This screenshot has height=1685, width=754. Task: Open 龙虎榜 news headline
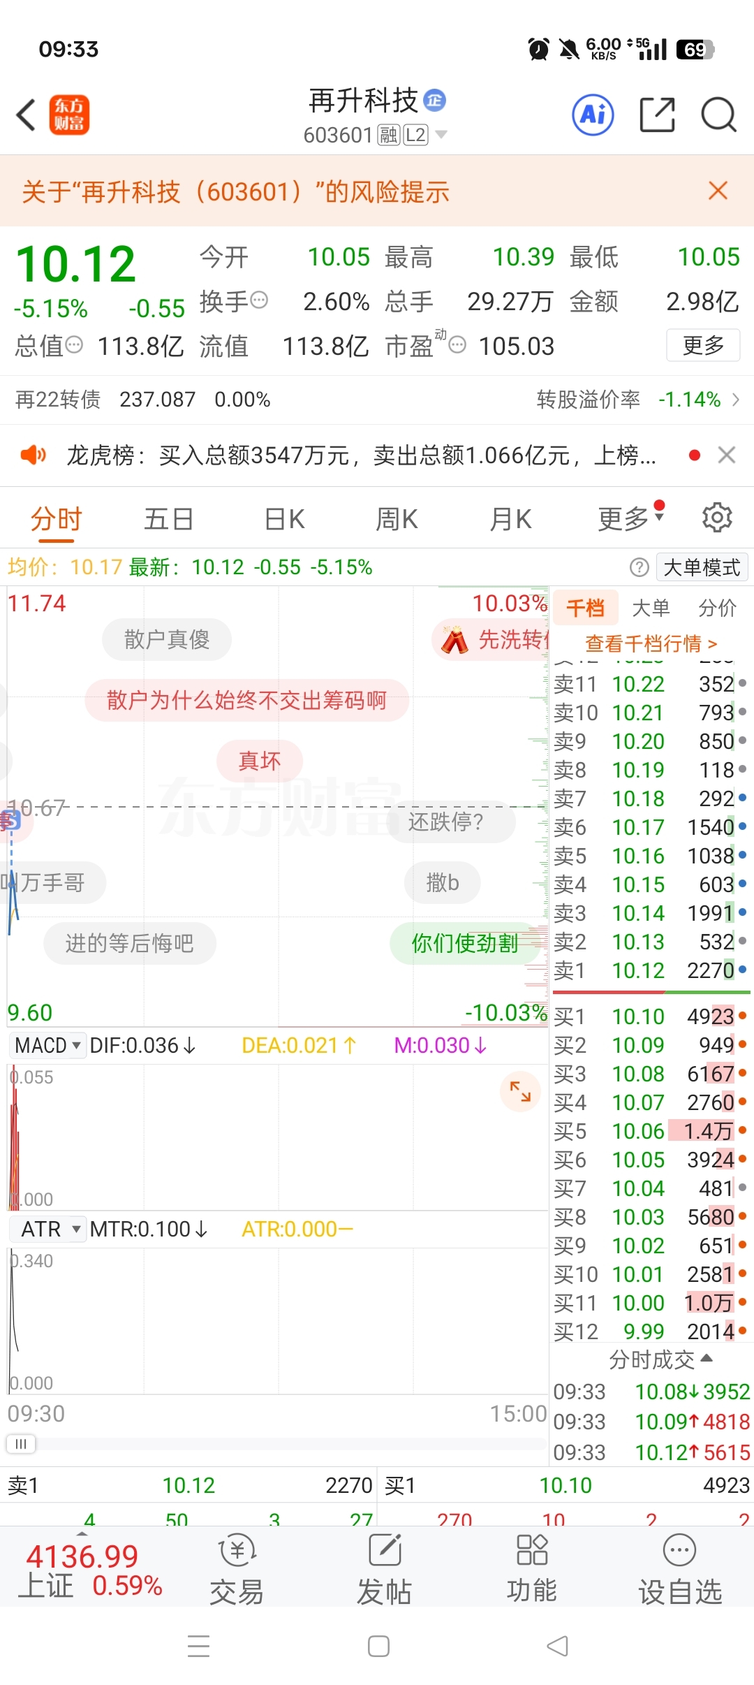[361, 455]
